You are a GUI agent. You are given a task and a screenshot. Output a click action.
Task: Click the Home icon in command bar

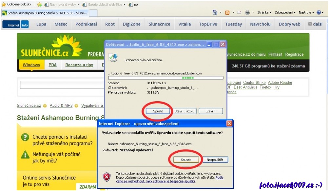tap(215, 12)
